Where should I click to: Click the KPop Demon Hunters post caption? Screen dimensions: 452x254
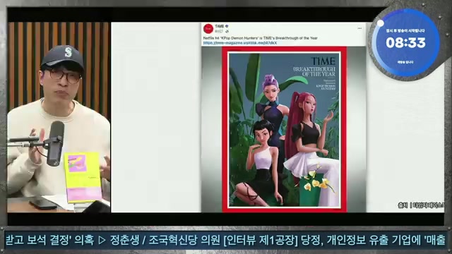[x=261, y=38]
